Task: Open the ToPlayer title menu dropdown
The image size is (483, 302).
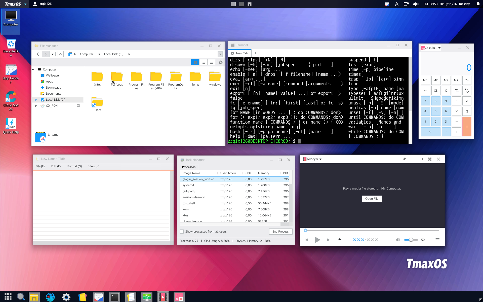Action: [320, 159]
